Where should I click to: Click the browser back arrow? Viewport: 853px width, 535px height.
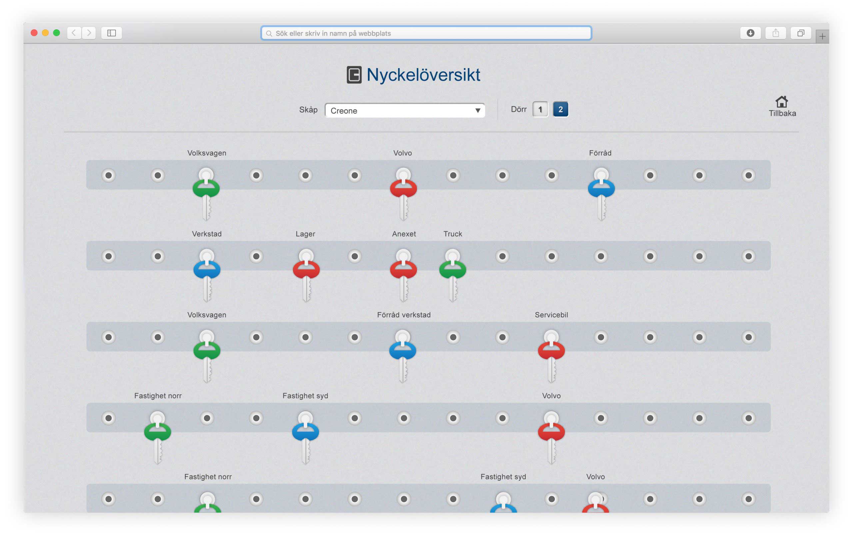(x=74, y=33)
